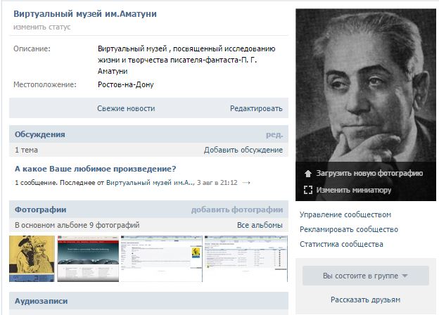Click the 1 тема count text

26,150
